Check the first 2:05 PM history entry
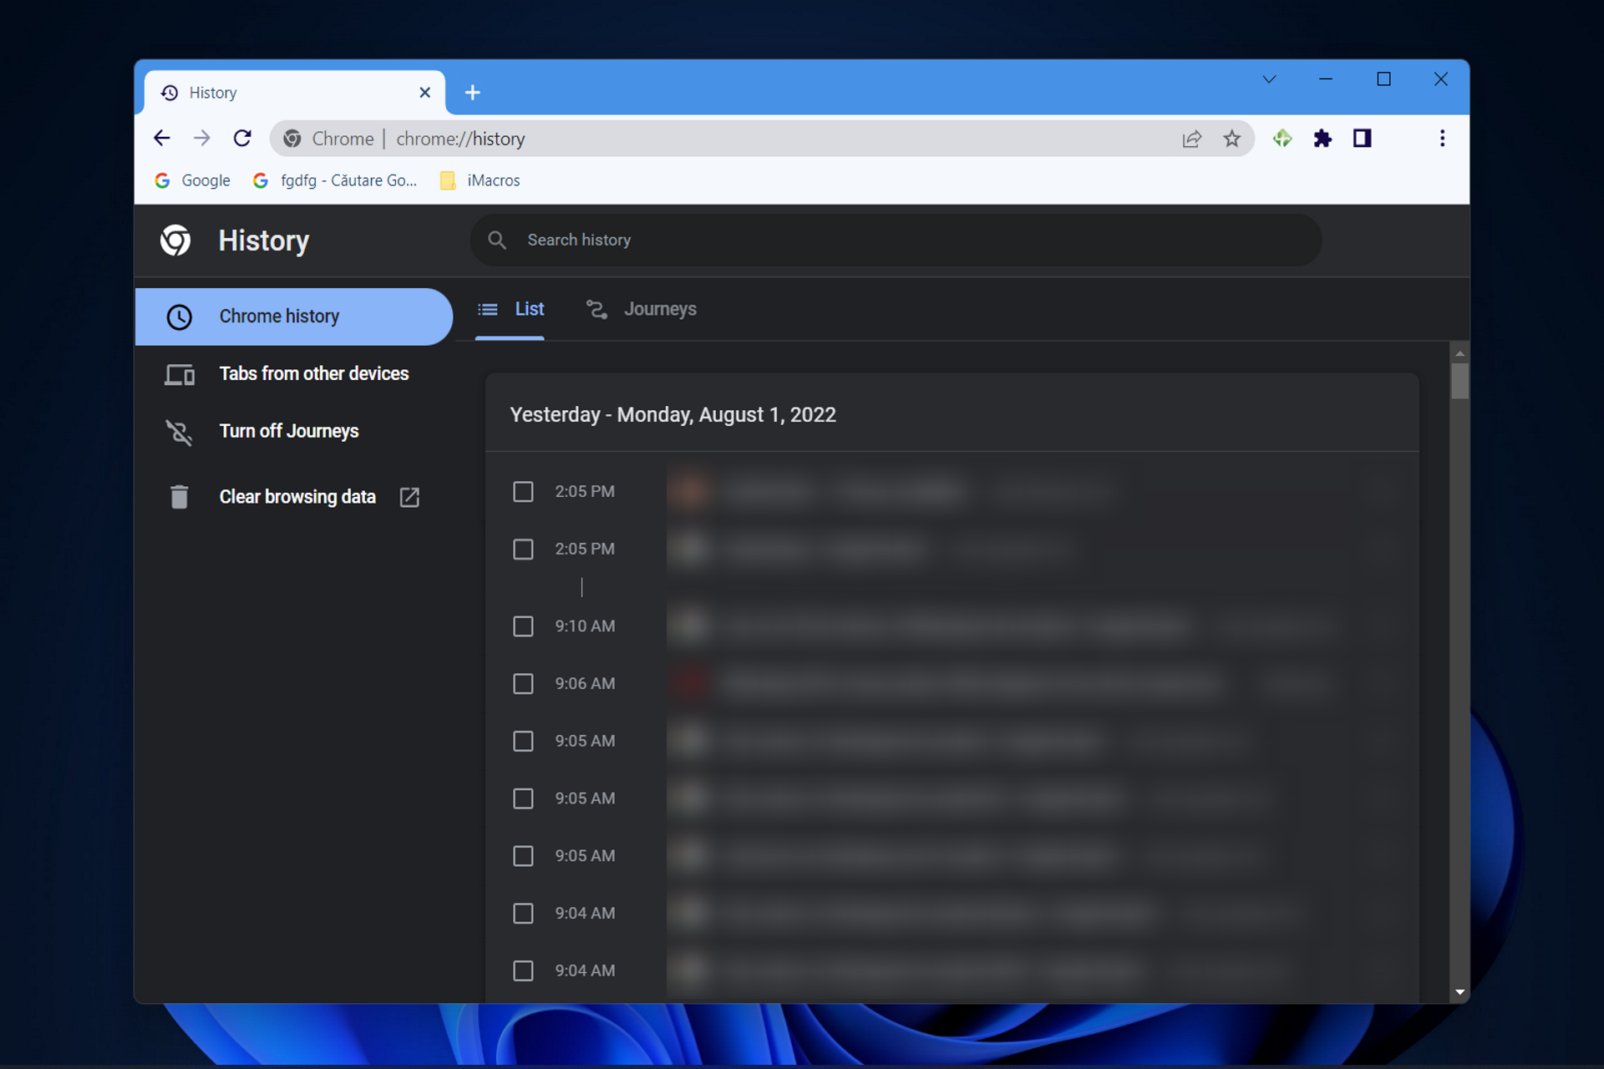 [x=523, y=492]
